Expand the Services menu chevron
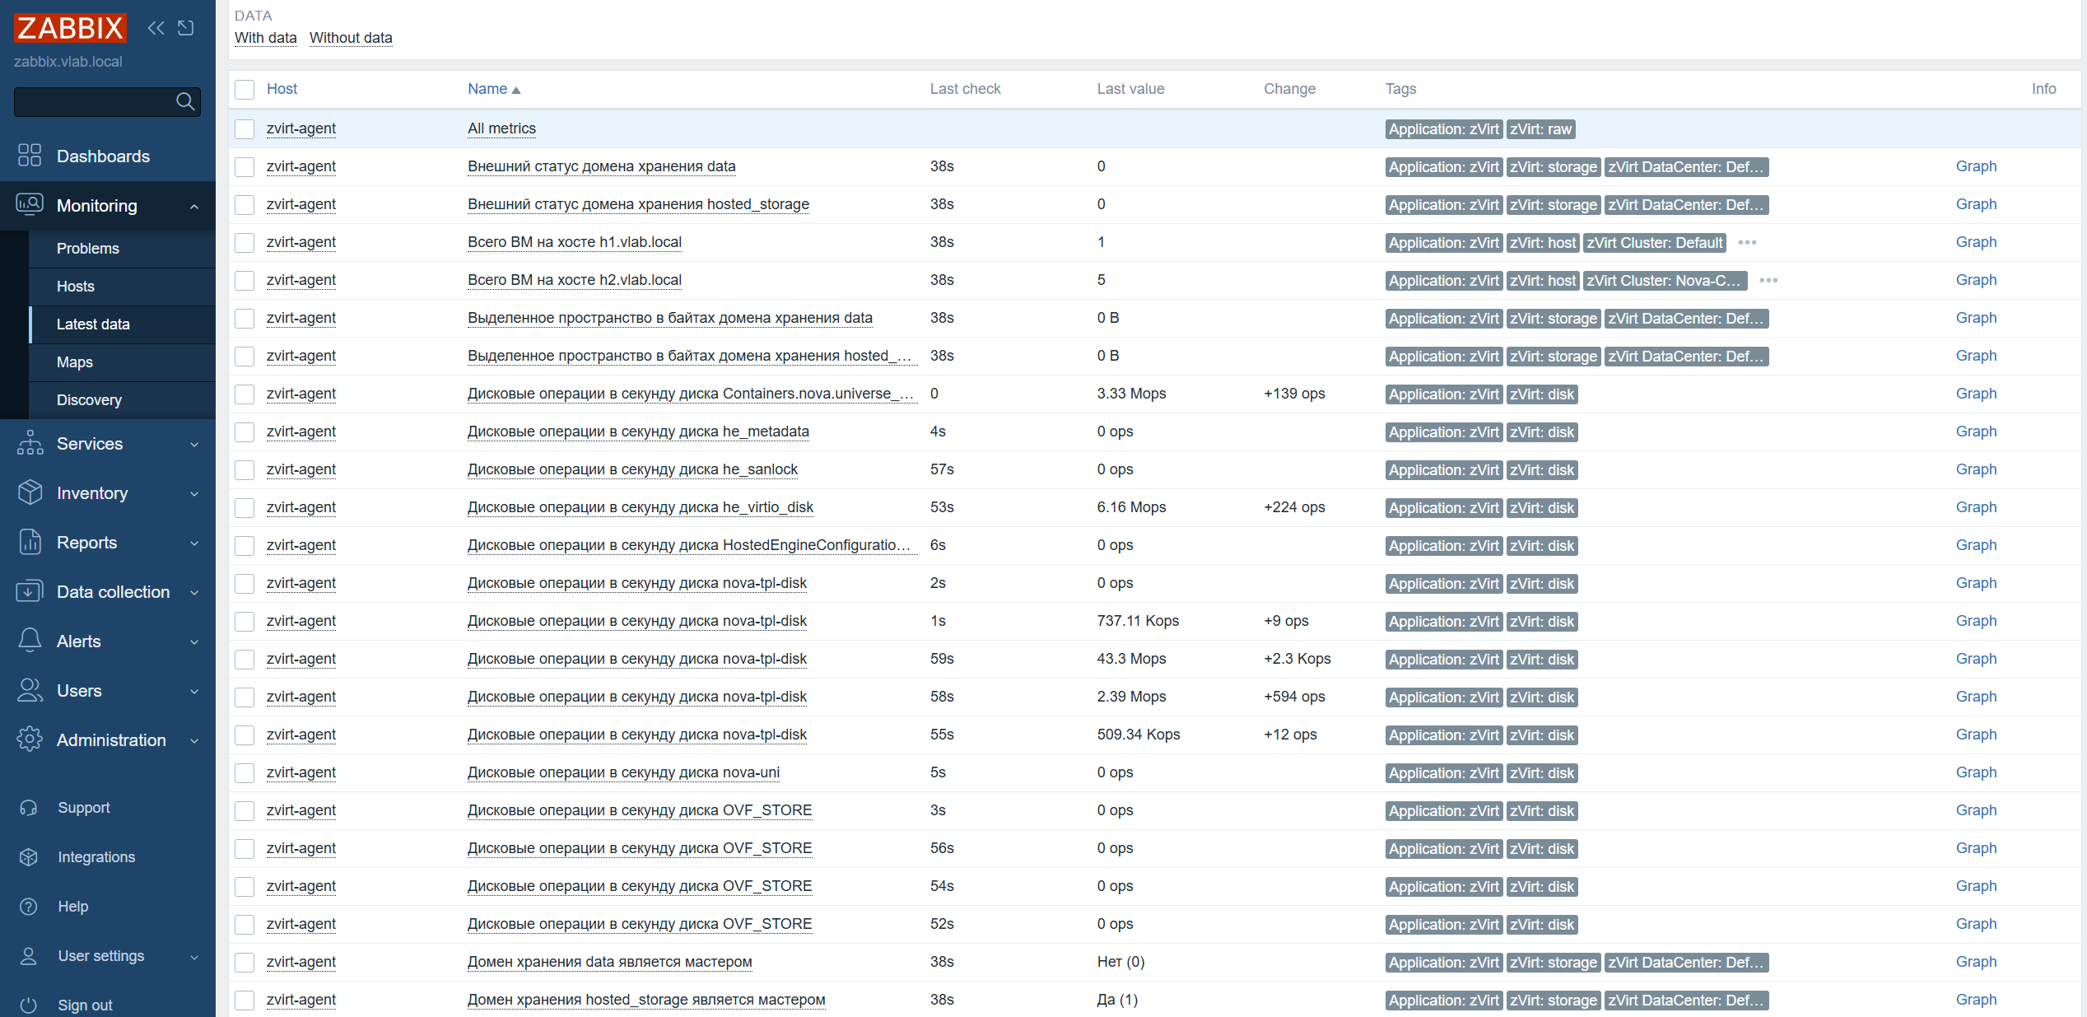The image size is (2087, 1017). pos(194,444)
